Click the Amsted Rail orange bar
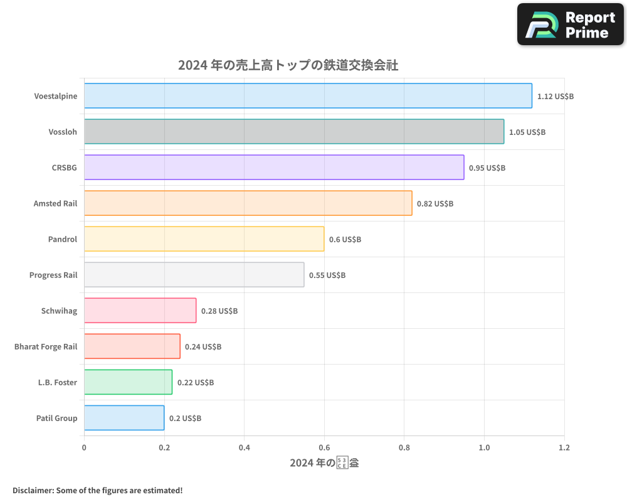This screenshot has width=627, height=502. click(247, 203)
